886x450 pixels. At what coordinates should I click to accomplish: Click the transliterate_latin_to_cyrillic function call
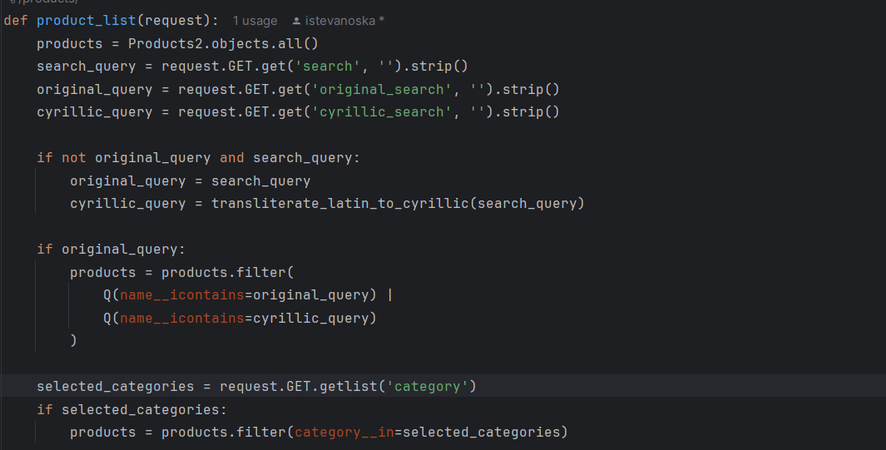pos(339,204)
